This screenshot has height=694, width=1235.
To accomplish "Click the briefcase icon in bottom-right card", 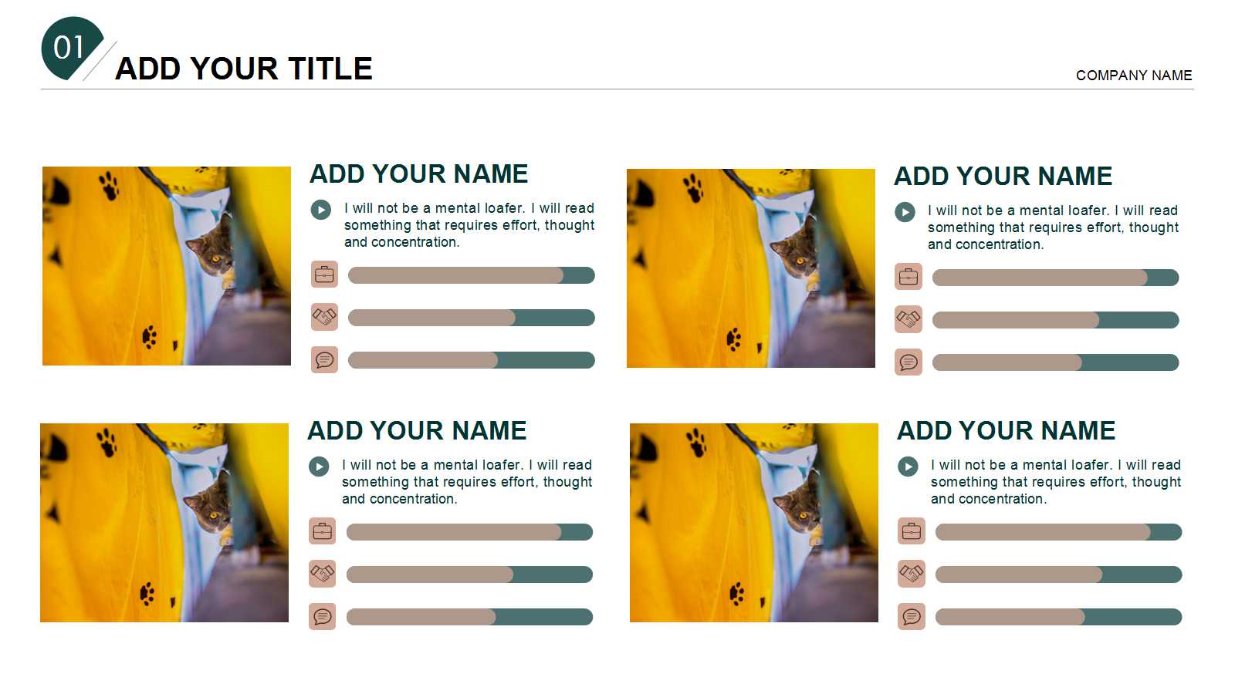I will point(912,531).
